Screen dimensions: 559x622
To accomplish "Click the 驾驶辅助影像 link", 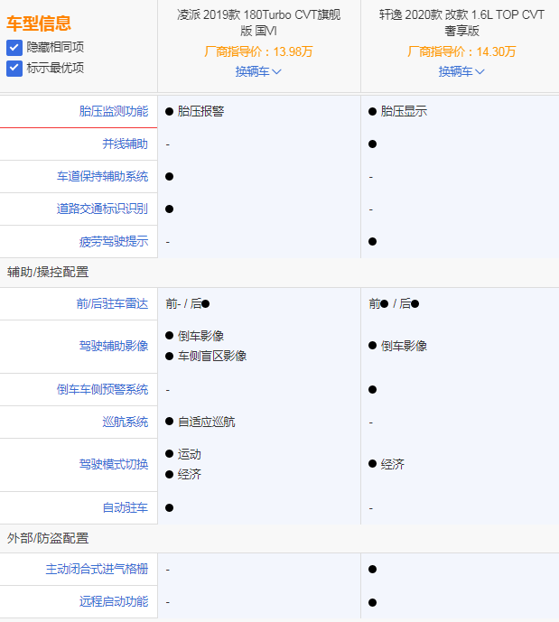I will (113, 346).
